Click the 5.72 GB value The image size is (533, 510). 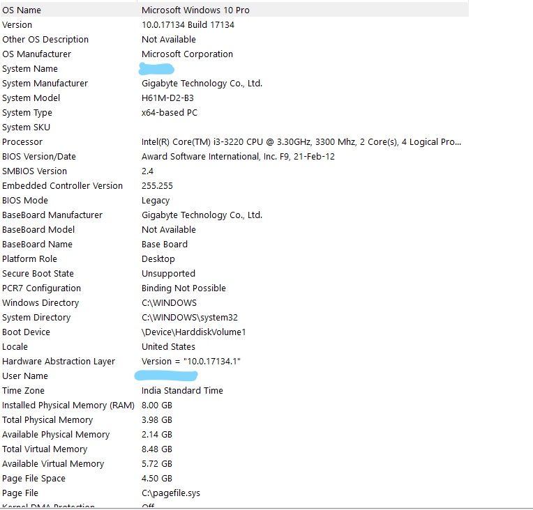[x=157, y=463]
